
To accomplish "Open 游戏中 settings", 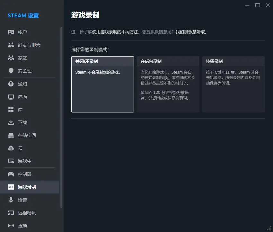I will tap(30, 161).
